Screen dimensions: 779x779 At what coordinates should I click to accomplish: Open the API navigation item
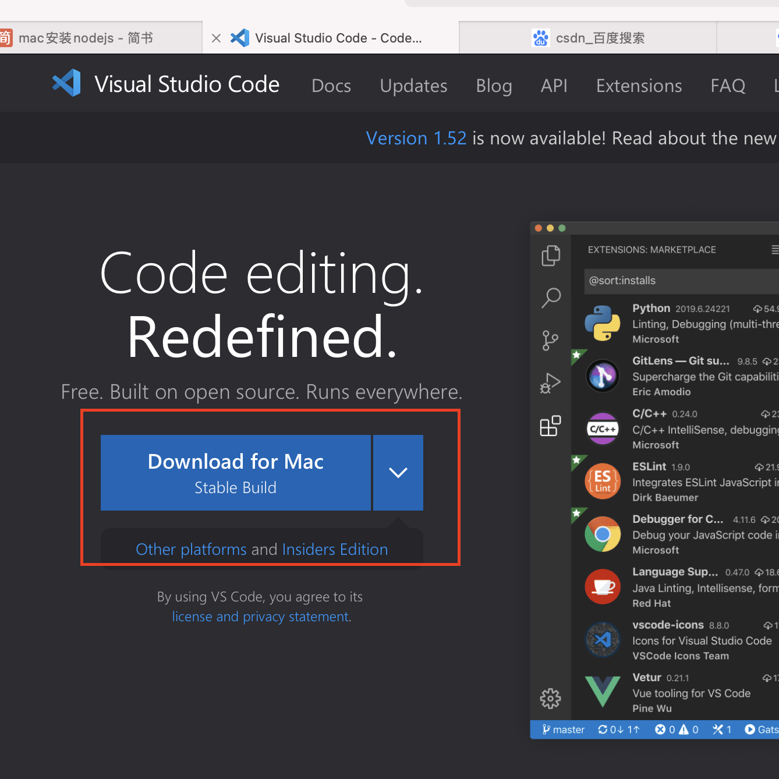pyautogui.click(x=554, y=86)
